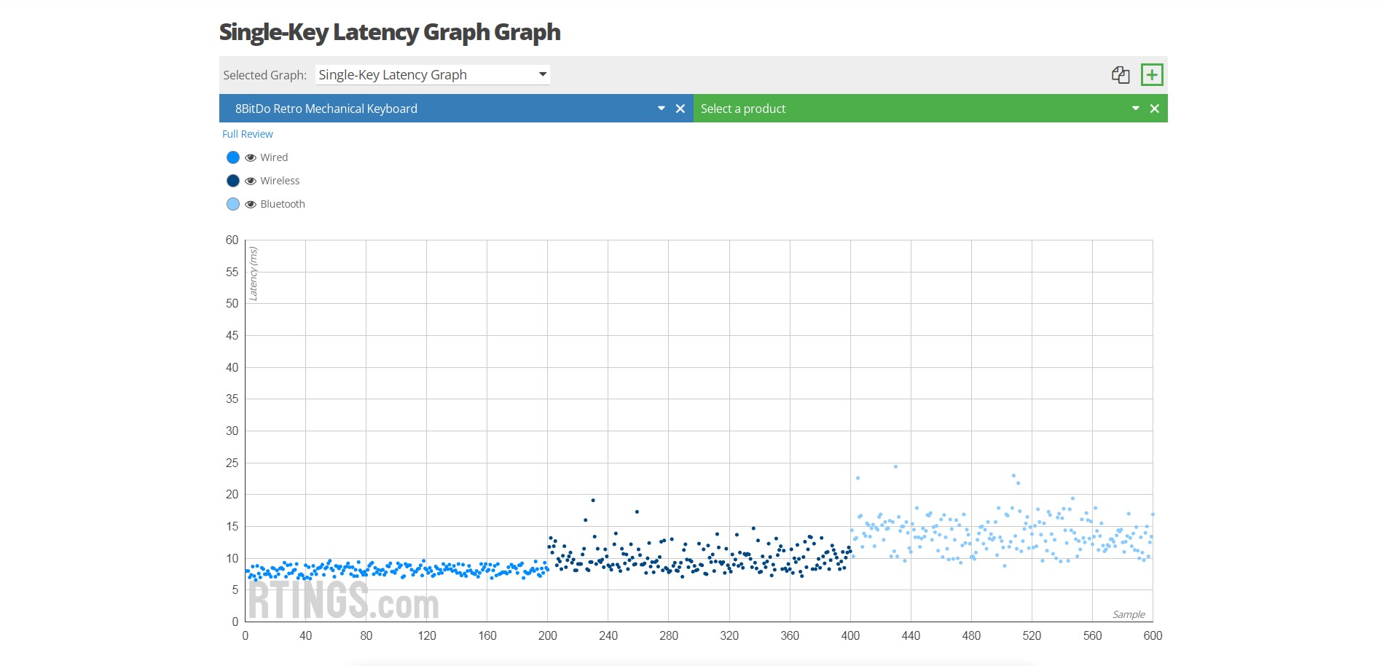Toggle Wireless series visibility eye

click(x=251, y=181)
